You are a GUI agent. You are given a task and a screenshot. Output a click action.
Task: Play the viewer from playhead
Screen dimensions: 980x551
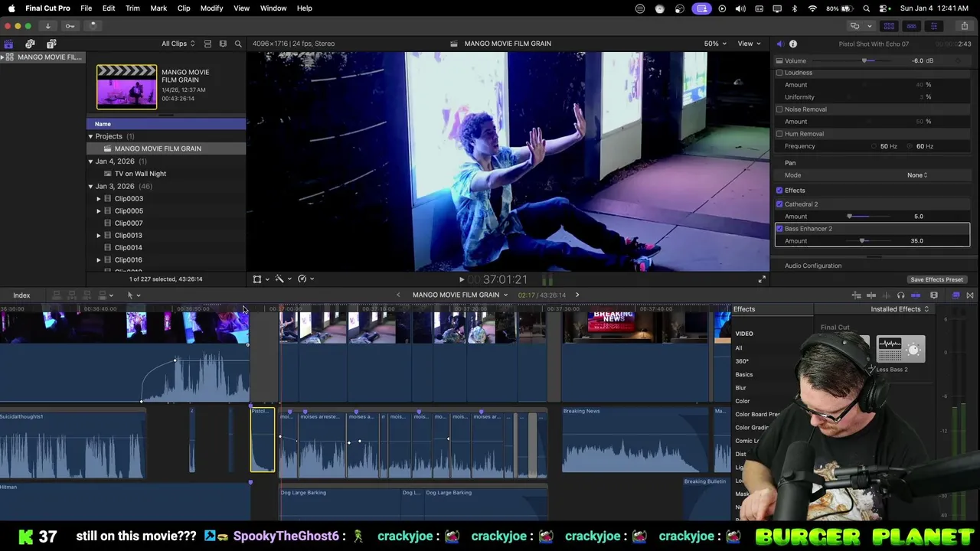[461, 280]
